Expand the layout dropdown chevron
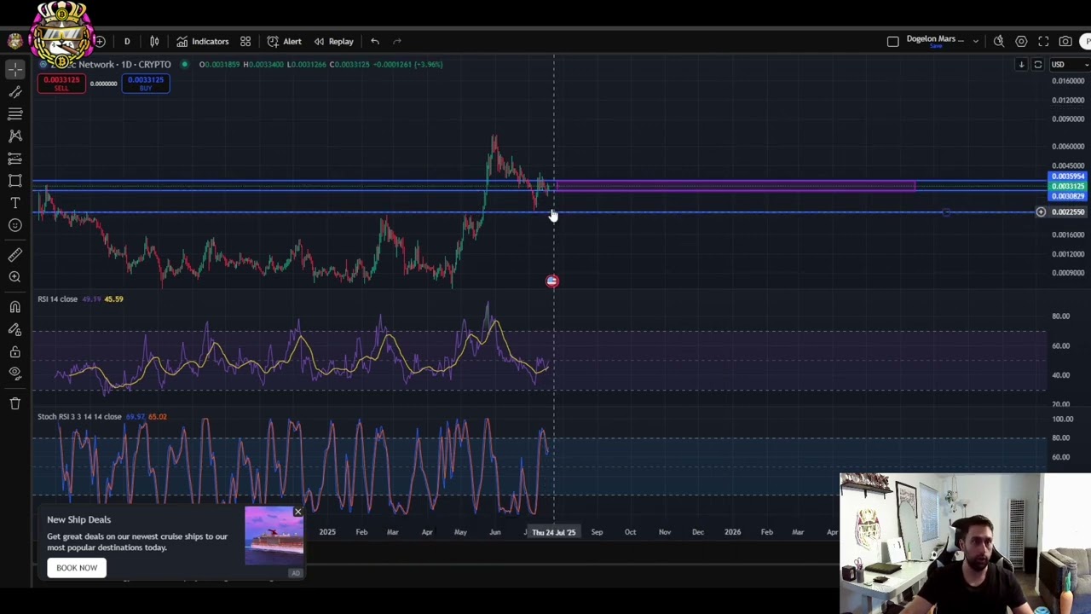 (x=976, y=41)
